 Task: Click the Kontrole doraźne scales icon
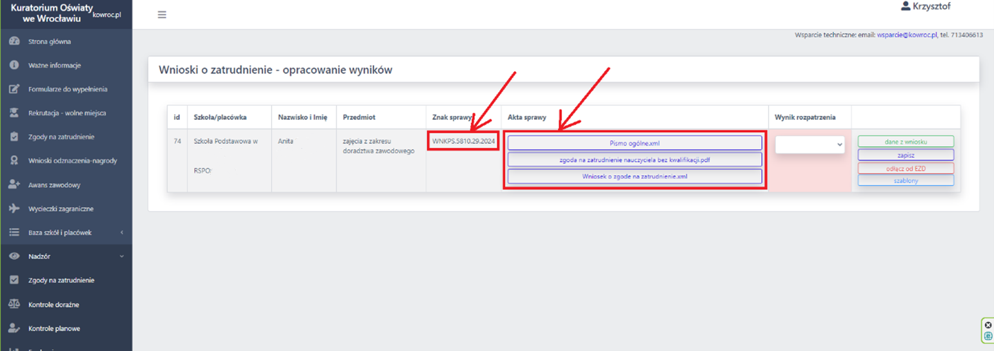click(14, 305)
